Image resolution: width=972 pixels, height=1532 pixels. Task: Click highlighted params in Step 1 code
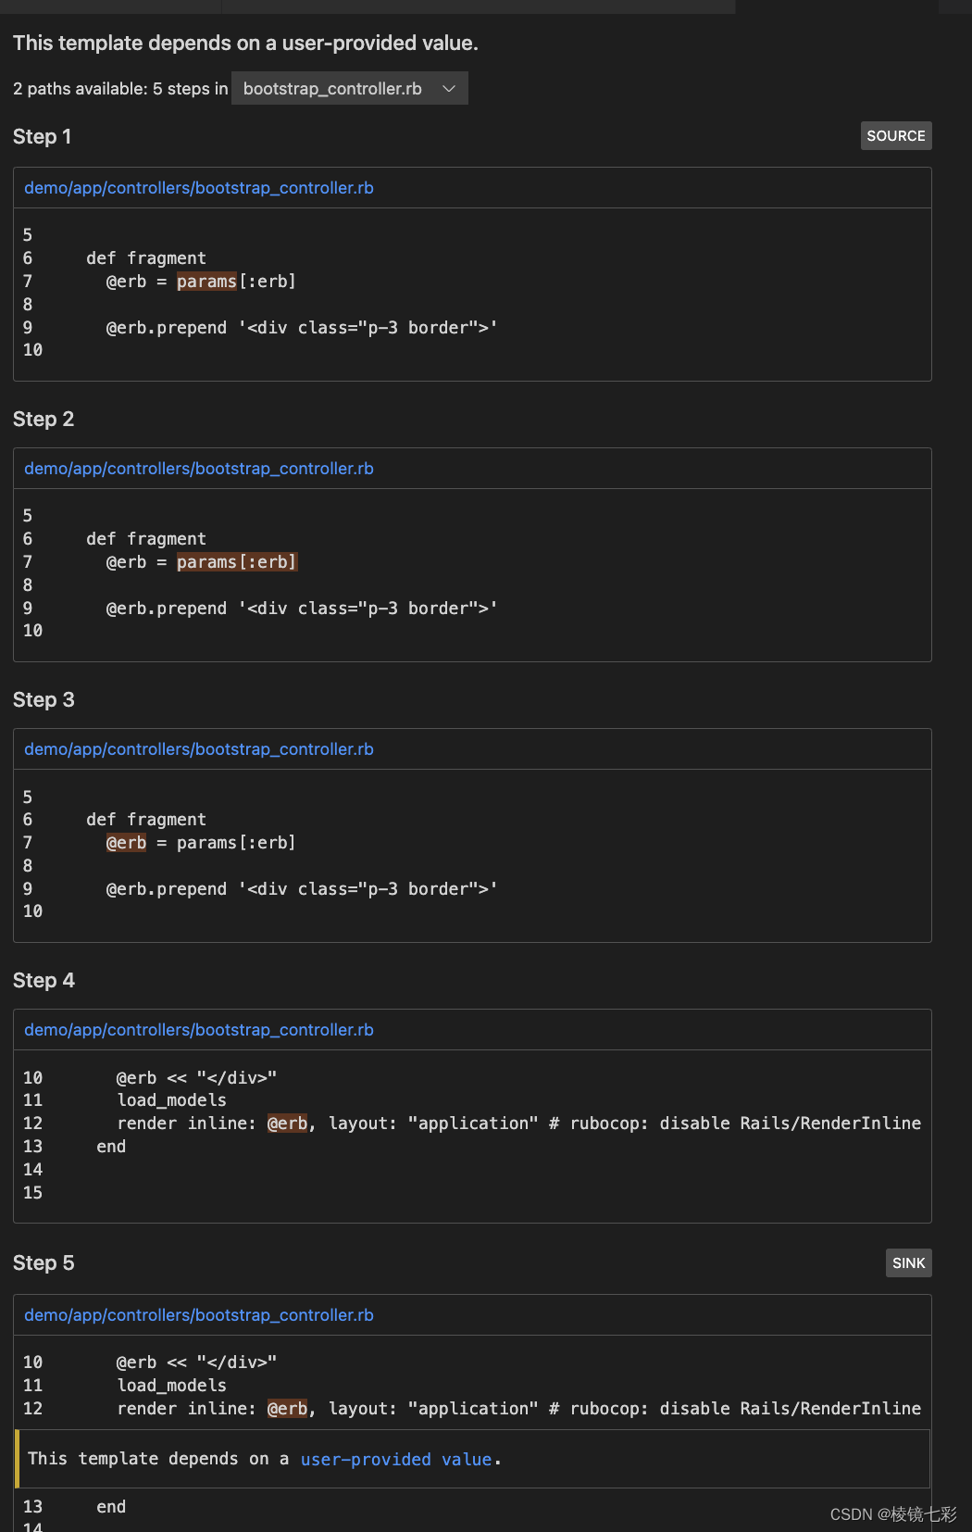(x=206, y=282)
